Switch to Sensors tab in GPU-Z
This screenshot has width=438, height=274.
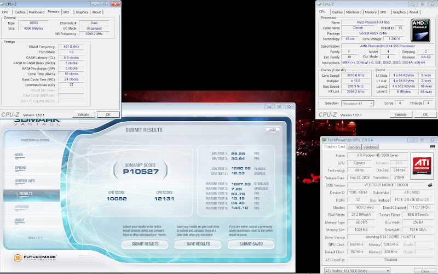tap(354, 147)
